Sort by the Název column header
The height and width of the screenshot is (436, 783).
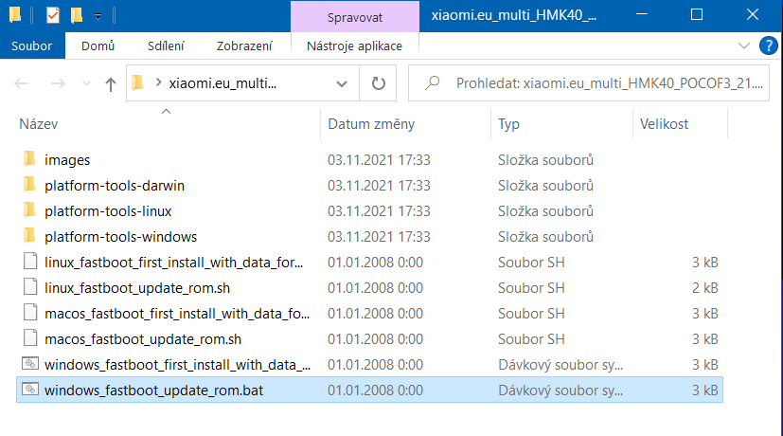(39, 124)
